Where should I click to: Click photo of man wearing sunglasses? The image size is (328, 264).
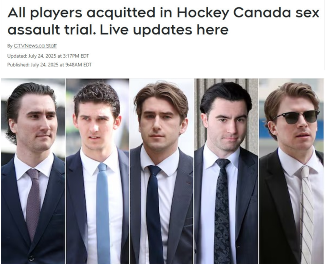click(291, 171)
